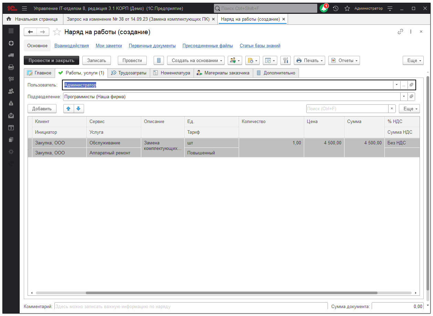Open the history clock icon

336,9
